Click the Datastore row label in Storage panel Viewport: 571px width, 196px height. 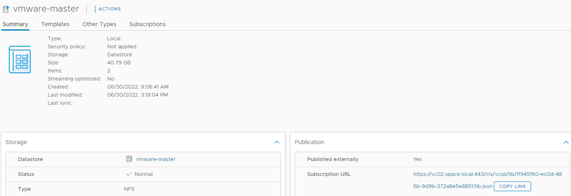tap(31, 159)
